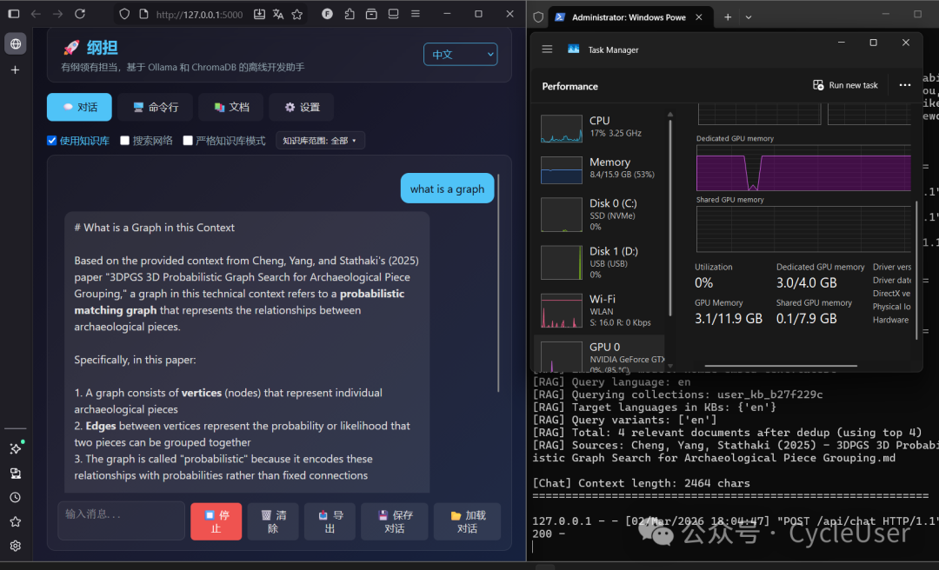The height and width of the screenshot is (570, 939).
Task: Select Wi-Fi in Task Manager performance list
Action: tap(599, 310)
